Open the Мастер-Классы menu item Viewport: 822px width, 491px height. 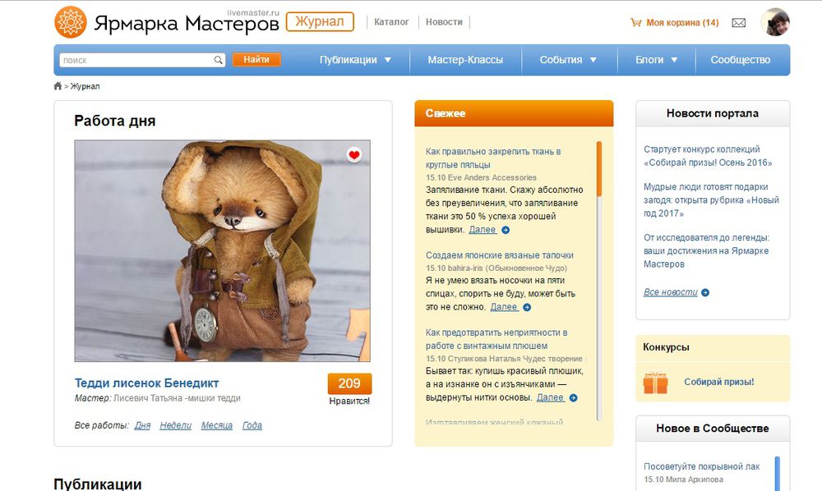(x=465, y=60)
